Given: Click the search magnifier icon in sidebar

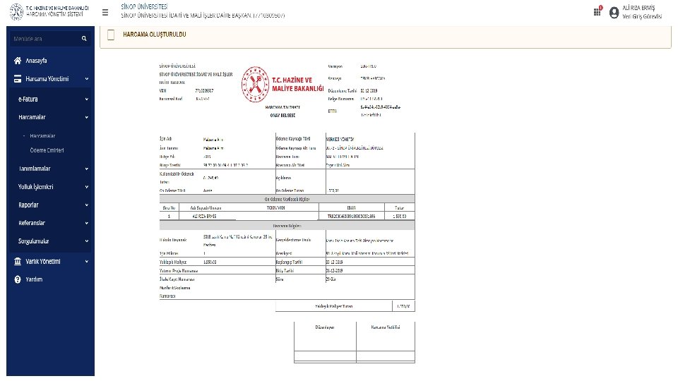Looking at the screenshot, I should pyautogui.click(x=84, y=38).
